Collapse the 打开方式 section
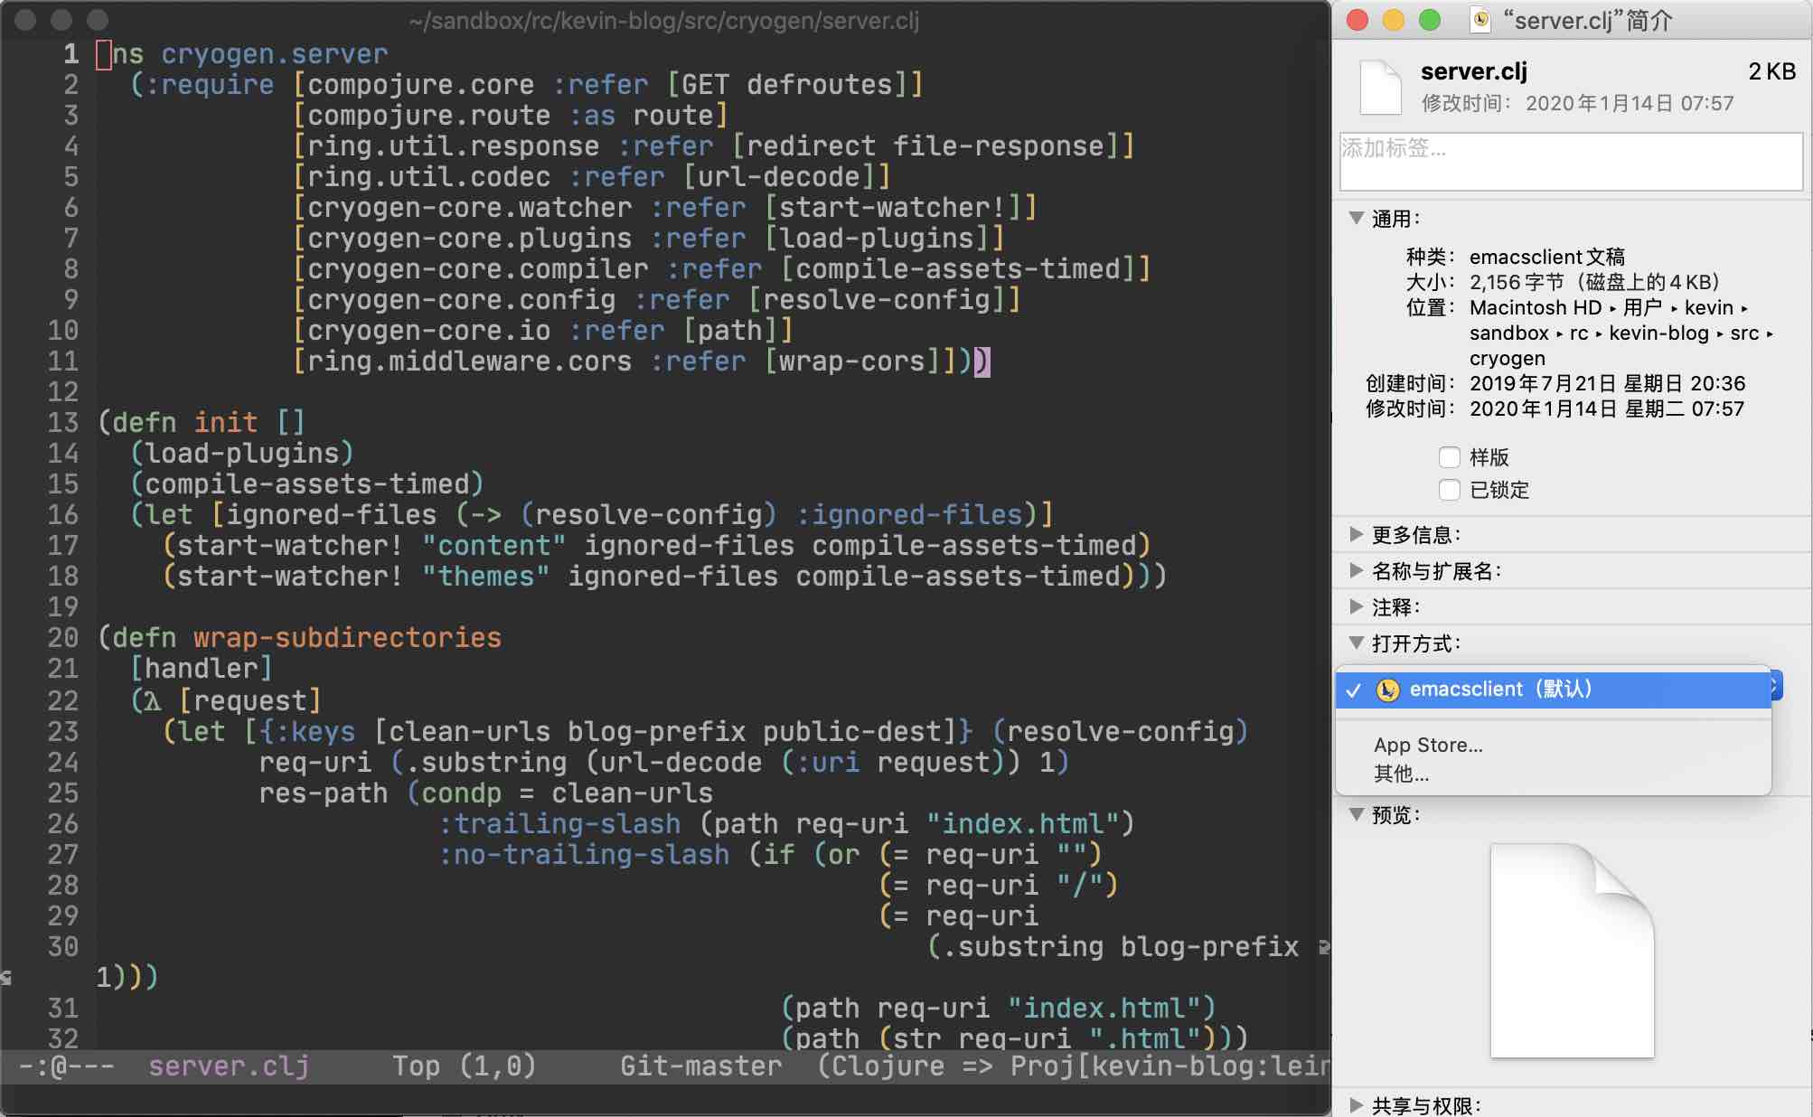Image resolution: width=1813 pixels, height=1117 pixels. pos(1356,643)
